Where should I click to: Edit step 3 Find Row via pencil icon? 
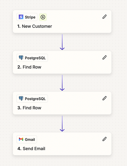105,98
